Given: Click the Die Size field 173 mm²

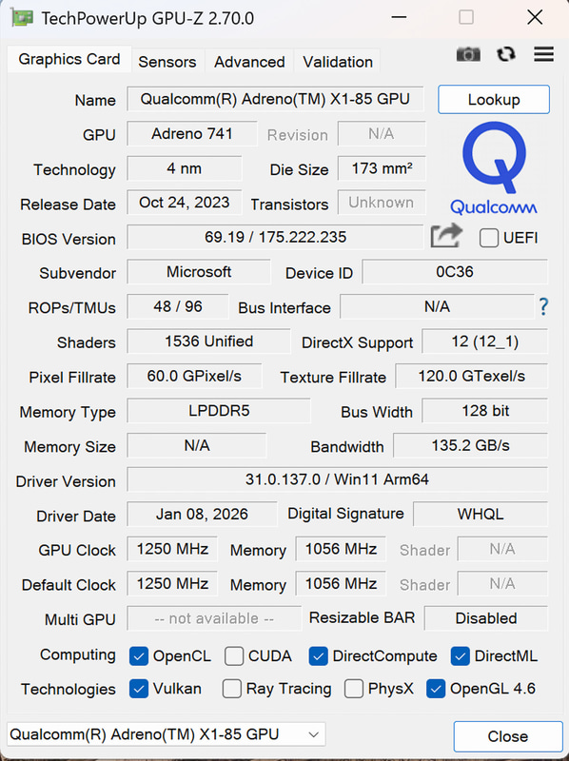Looking at the screenshot, I should coord(382,168).
